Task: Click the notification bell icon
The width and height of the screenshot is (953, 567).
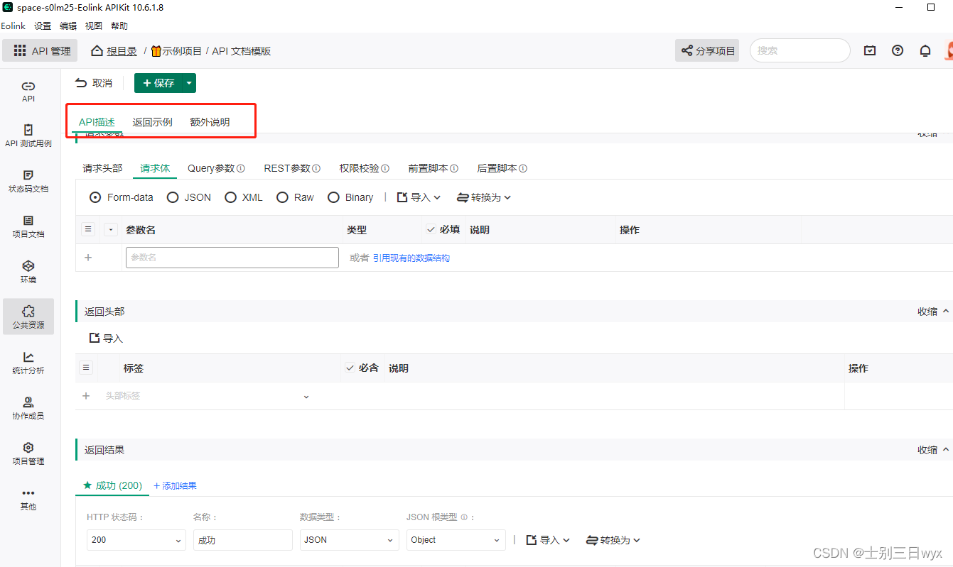Action: click(925, 50)
